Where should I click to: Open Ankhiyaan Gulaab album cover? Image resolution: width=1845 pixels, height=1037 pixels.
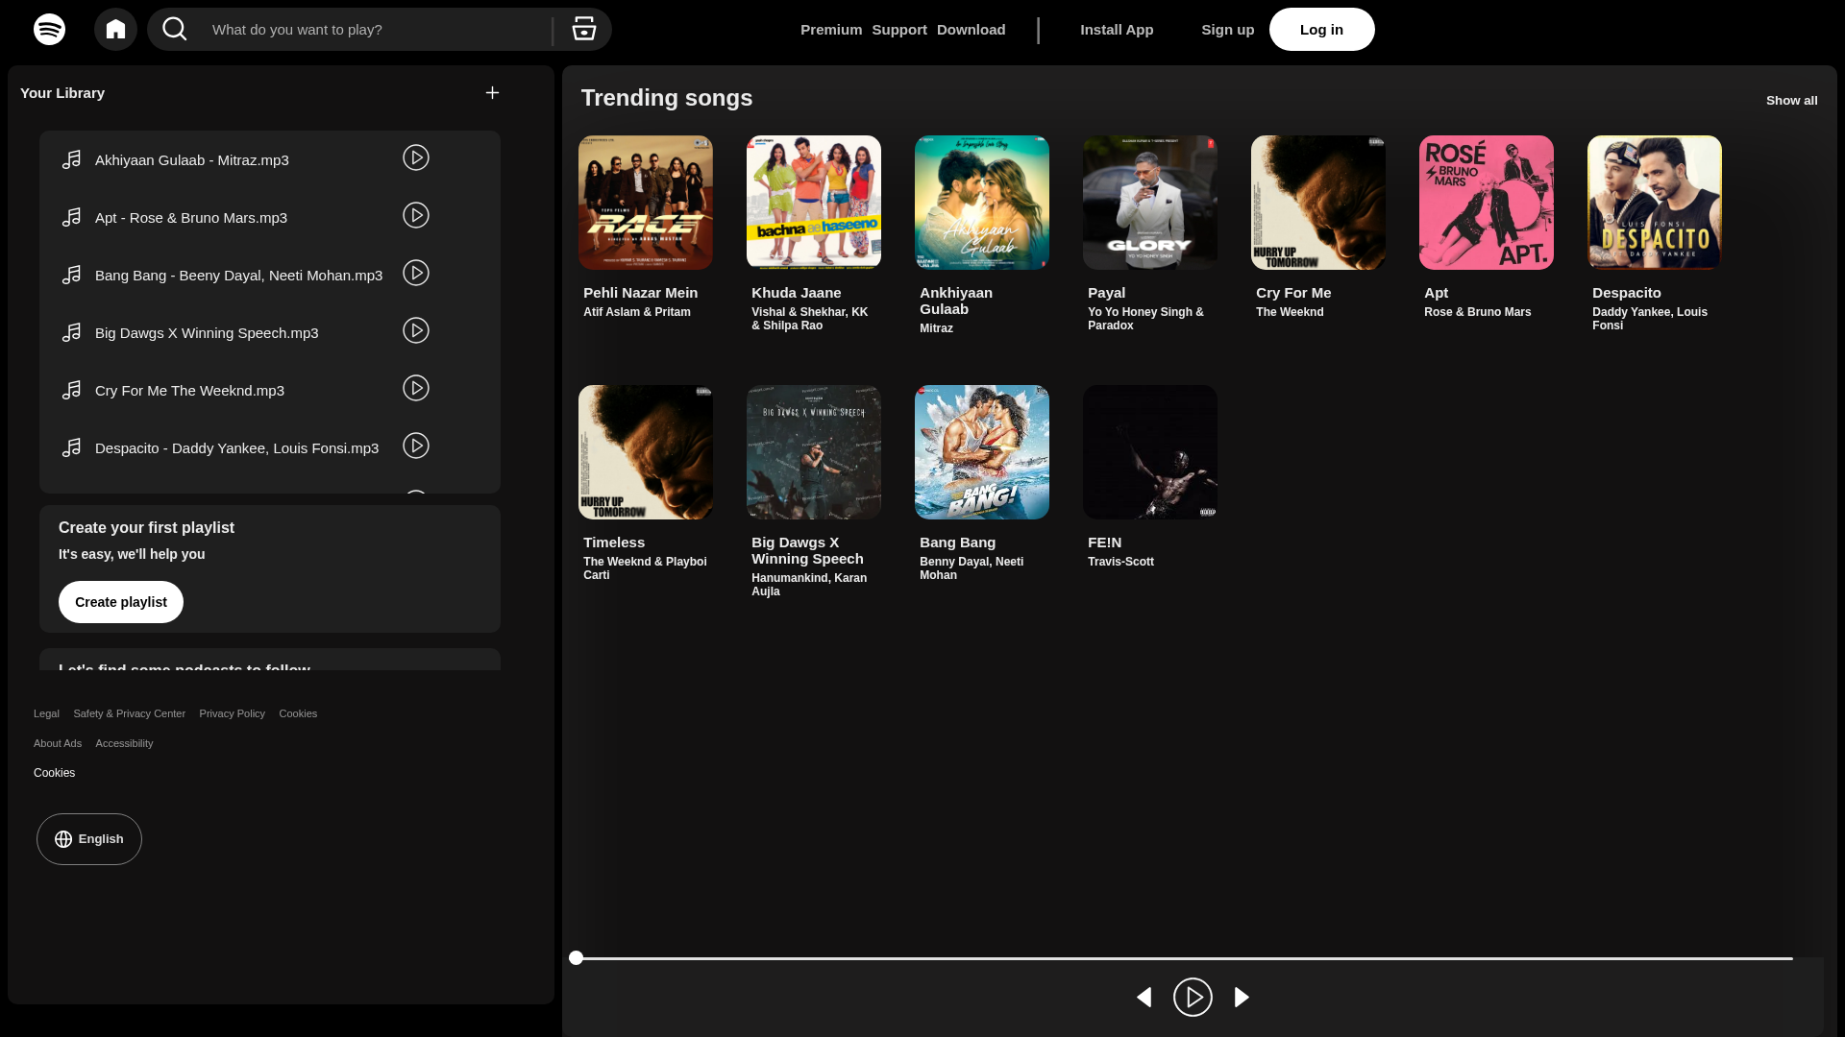pyautogui.click(x=982, y=203)
